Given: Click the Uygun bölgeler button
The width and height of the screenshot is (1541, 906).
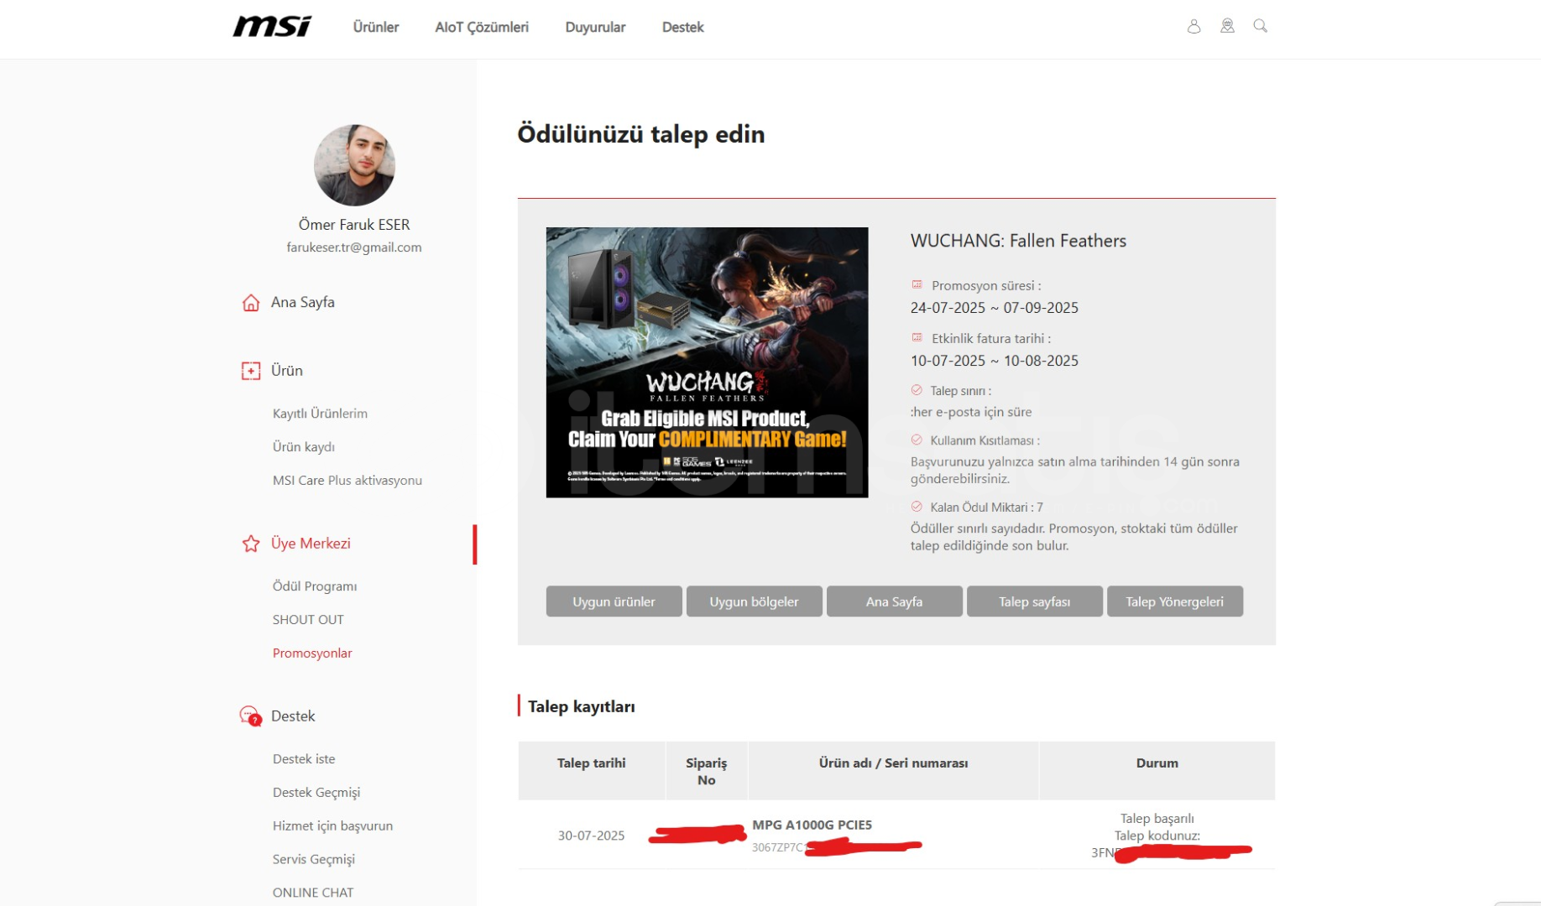Looking at the screenshot, I should pyautogui.click(x=754, y=601).
